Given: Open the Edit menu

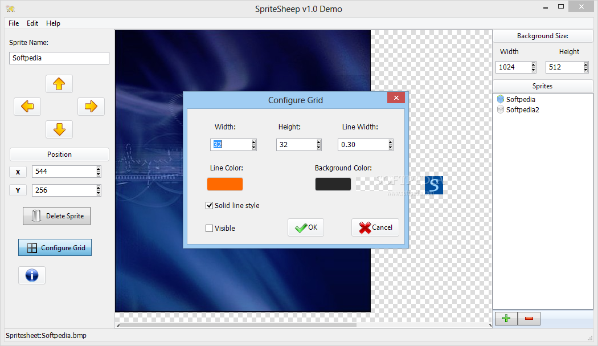Looking at the screenshot, I should pyautogui.click(x=32, y=23).
